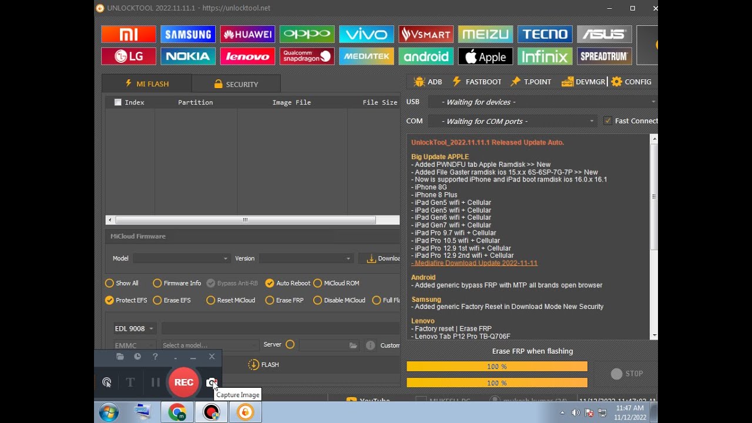Click the top yellow 100% progress bar
This screenshot has height=423, width=752.
pos(497,367)
